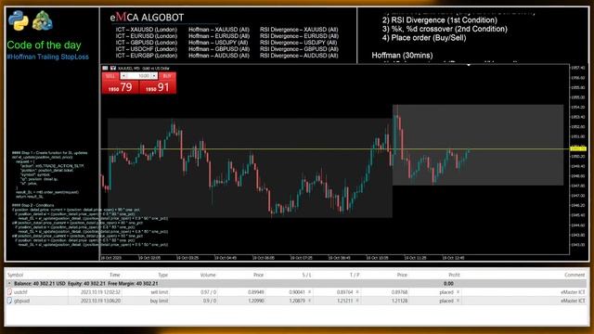Increase the lot volume with the right arrow

[x=154, y=76]
